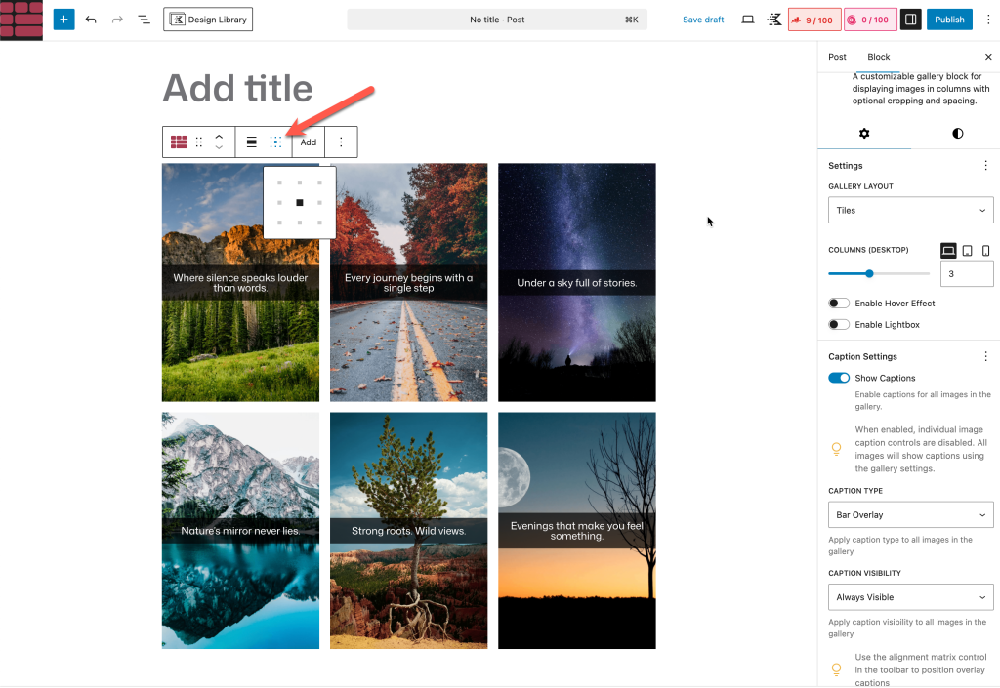Enable the Hover Effect toggle

click(839, 304)
